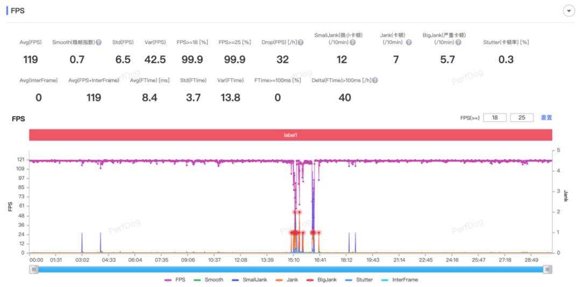Toggle Stutter series in the legend
Image resolution: width=581 pixels, height=287 pixels.
359,280
